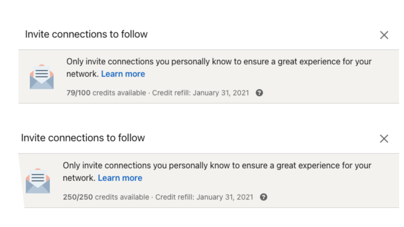
Task: Click Credit refill January 31, 2021 beside 79/100
Action: (200, 93)
